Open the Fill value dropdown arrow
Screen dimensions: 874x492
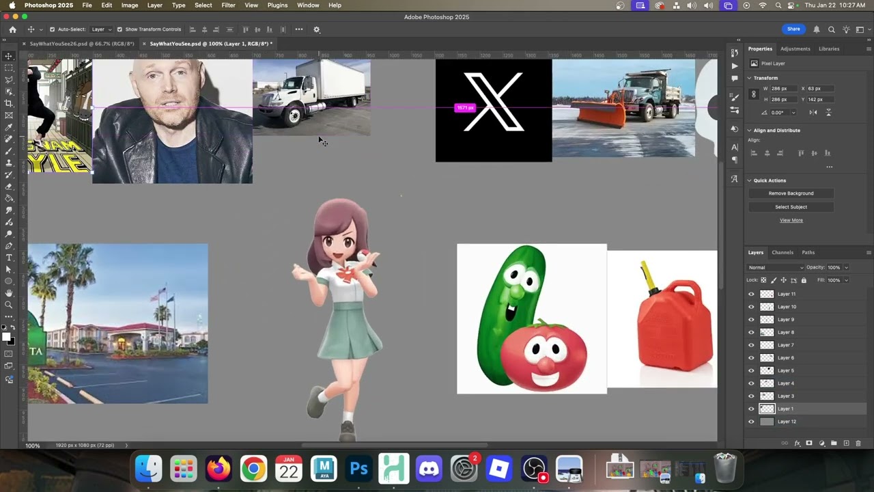tap(846, 280)
